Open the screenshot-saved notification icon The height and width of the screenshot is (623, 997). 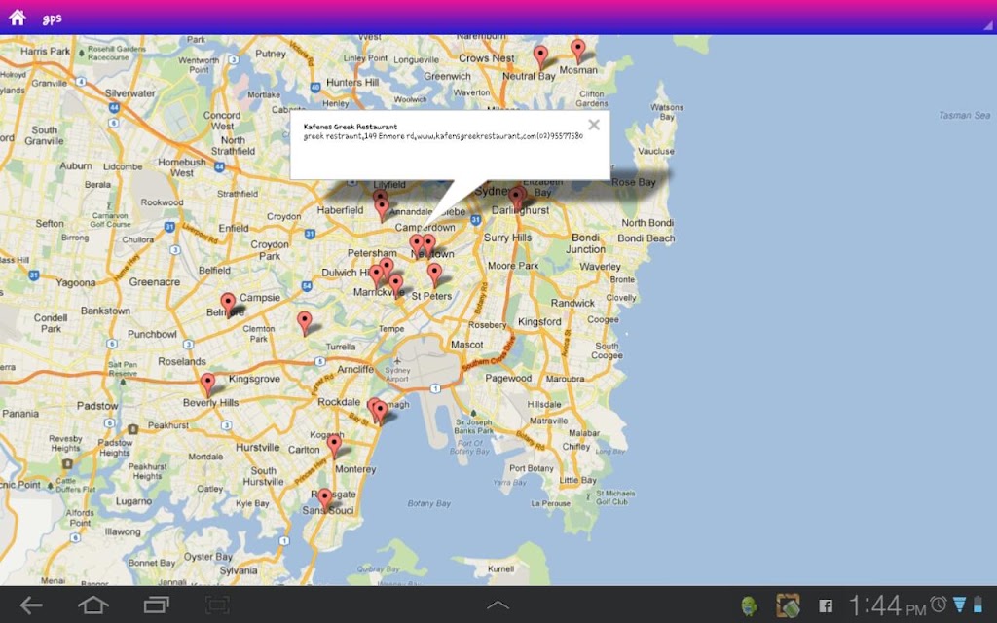[x=788, y=605]
